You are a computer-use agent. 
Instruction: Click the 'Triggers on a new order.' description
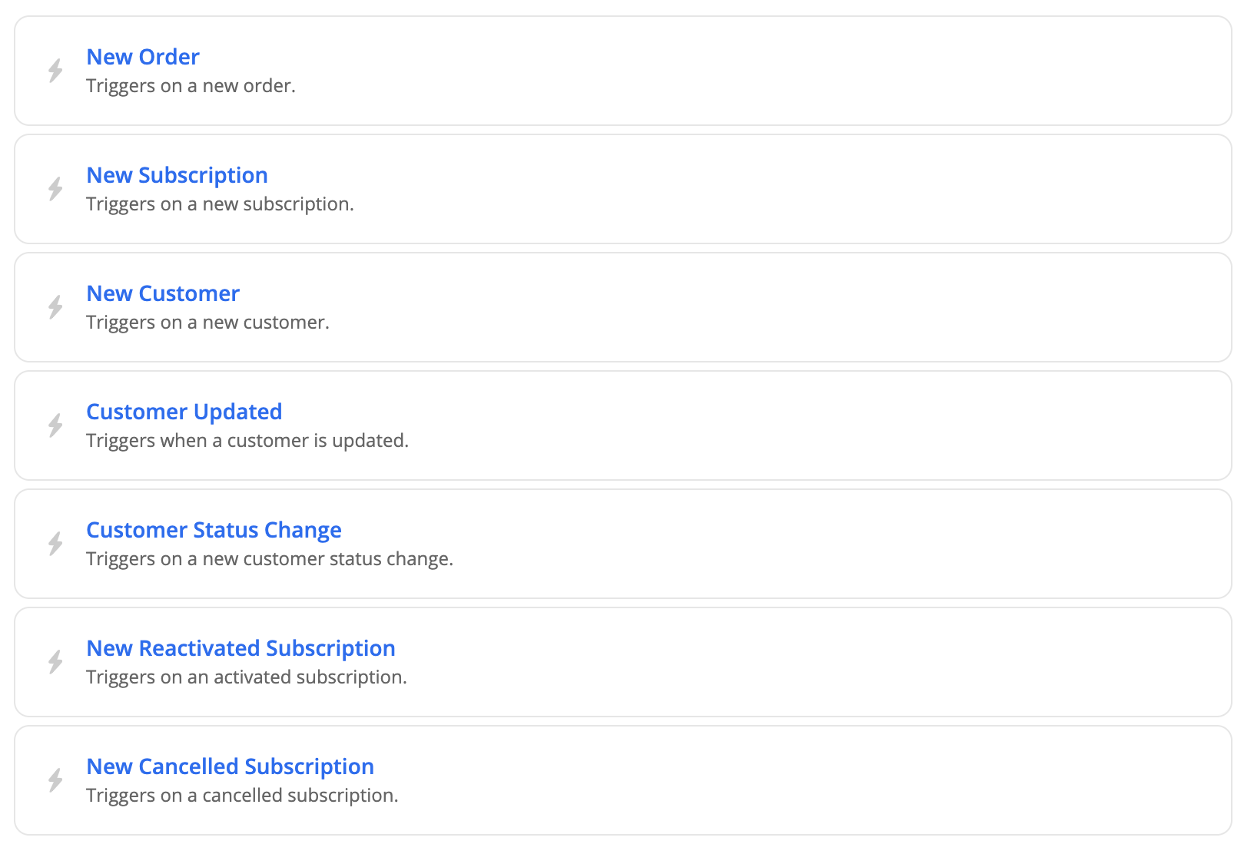pyautogui.click(x=191, y=86)
